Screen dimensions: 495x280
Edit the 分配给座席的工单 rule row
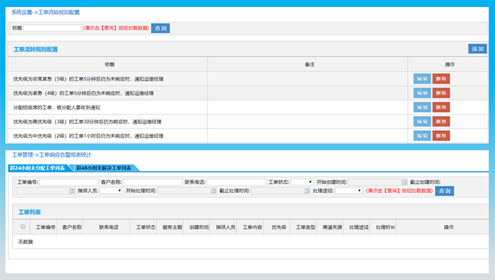coord(422,107)
